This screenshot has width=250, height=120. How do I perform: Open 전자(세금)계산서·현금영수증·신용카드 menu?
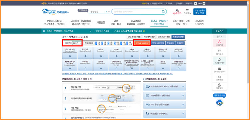(55, 23)
